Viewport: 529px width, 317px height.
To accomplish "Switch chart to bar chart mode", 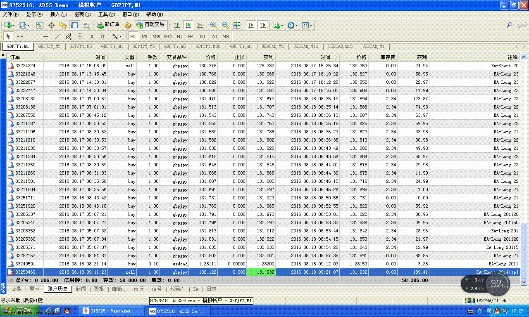I will 177,25.
